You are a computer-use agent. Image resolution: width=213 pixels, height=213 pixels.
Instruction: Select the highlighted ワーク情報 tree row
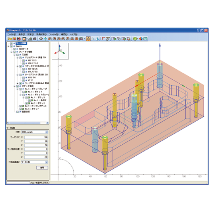click(x=21, y=43)
